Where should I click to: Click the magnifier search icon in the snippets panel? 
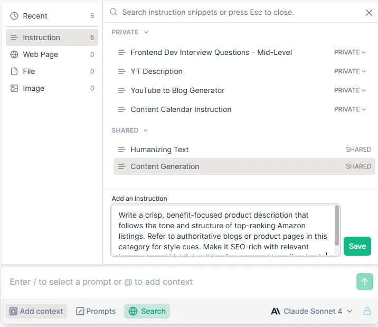(x=113, y=12)
